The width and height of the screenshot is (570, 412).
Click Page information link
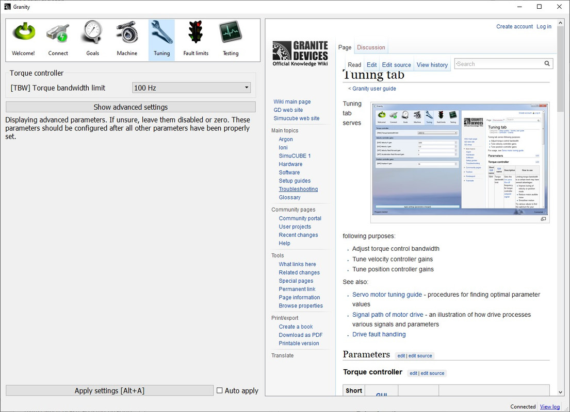pos(299,298)
